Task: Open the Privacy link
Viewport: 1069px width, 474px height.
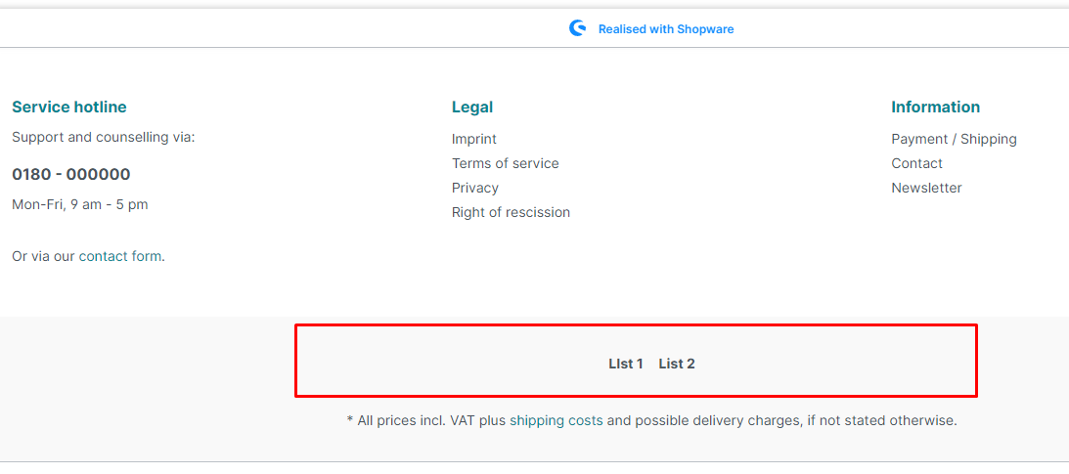Action: click(475, 188)
